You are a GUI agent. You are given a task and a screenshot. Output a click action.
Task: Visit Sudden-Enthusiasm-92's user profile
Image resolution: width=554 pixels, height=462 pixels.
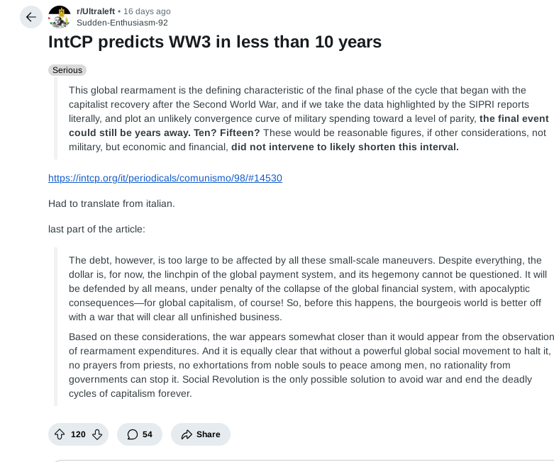122,22
